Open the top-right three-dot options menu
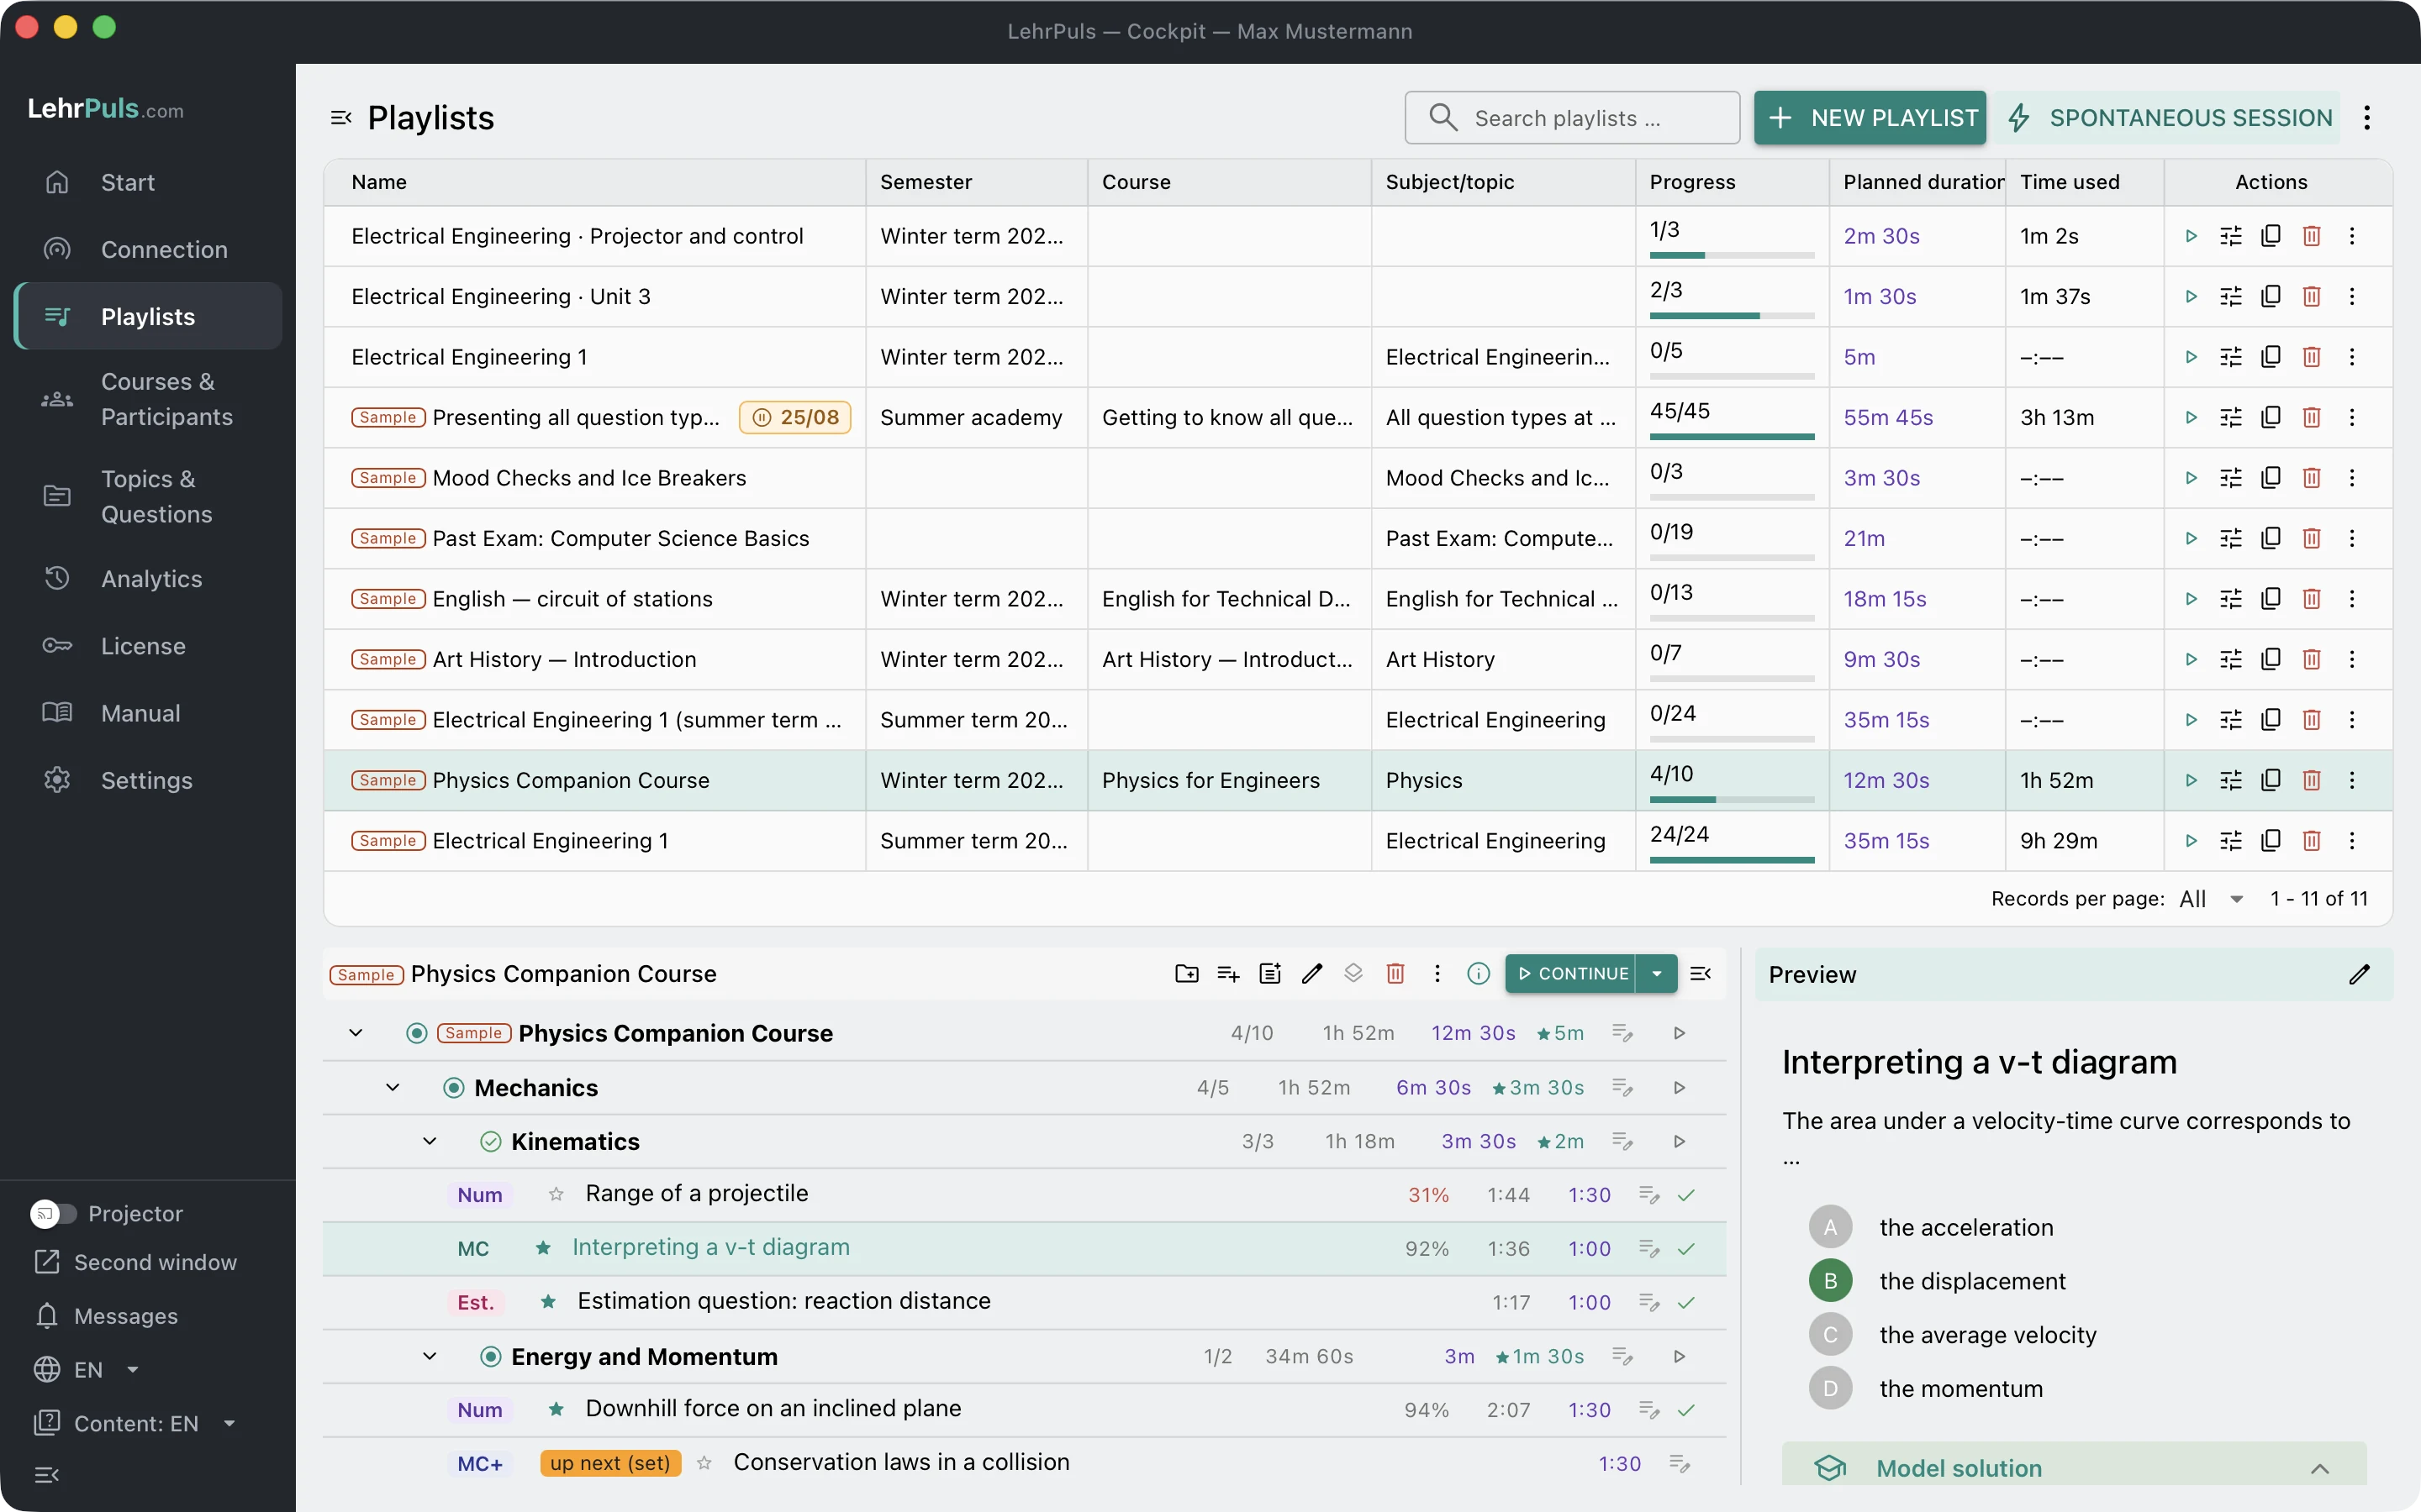 click(2367, 118)
